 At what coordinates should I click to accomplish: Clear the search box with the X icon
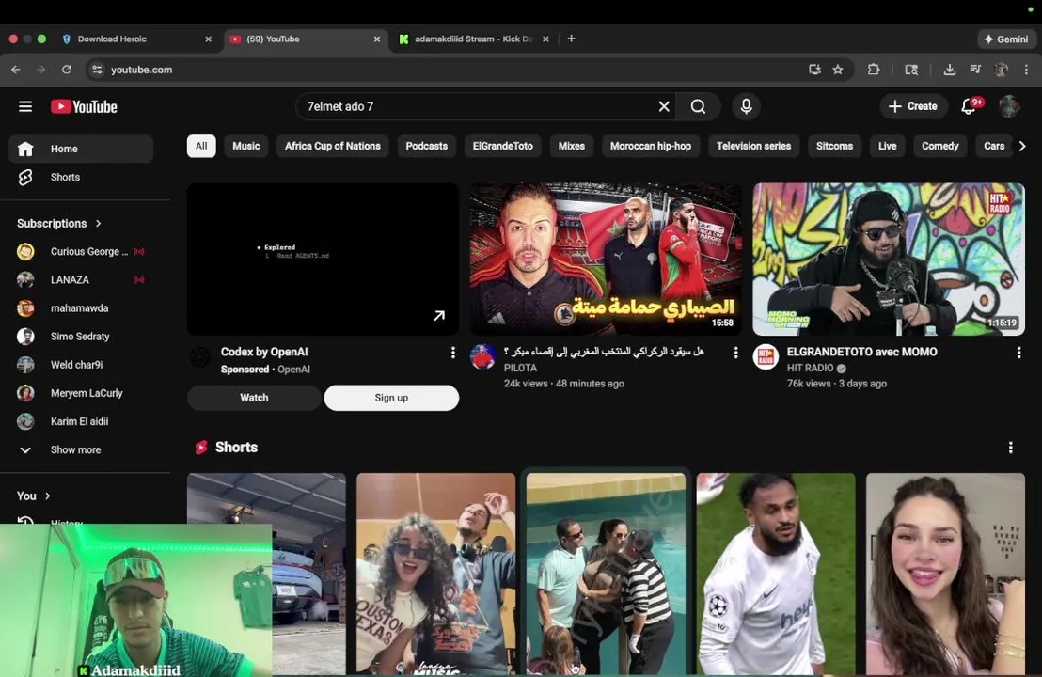point(663,106)
